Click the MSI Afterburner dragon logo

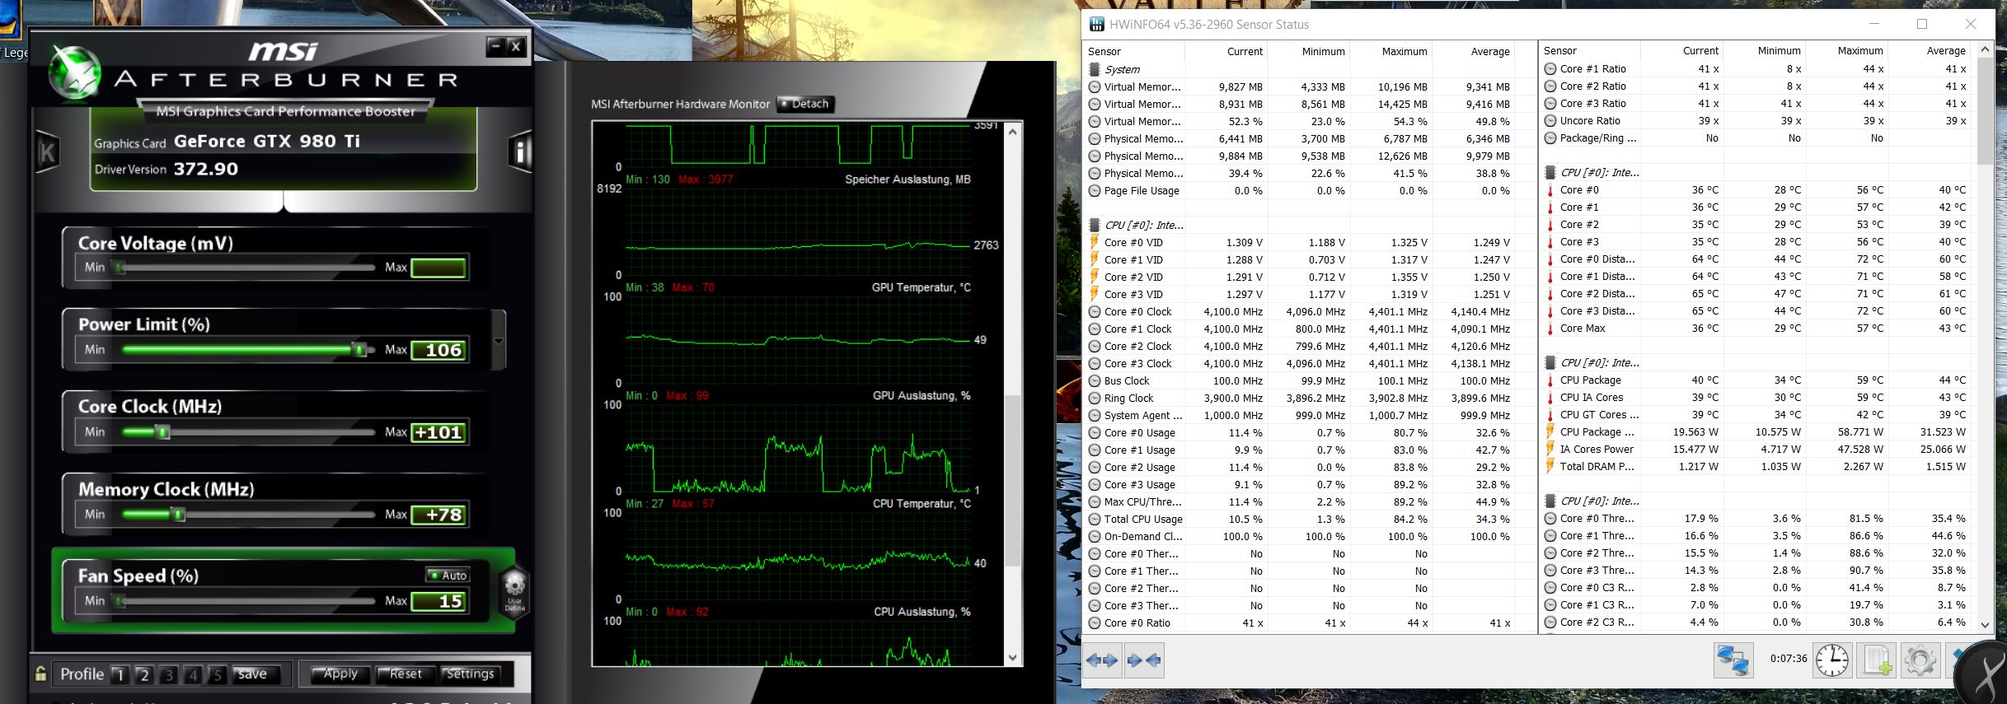point(75,72)
